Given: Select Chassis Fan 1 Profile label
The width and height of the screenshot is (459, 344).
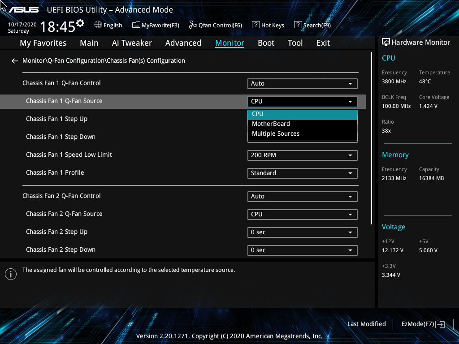Looking at the screenshot, I should tap(55, 172).
